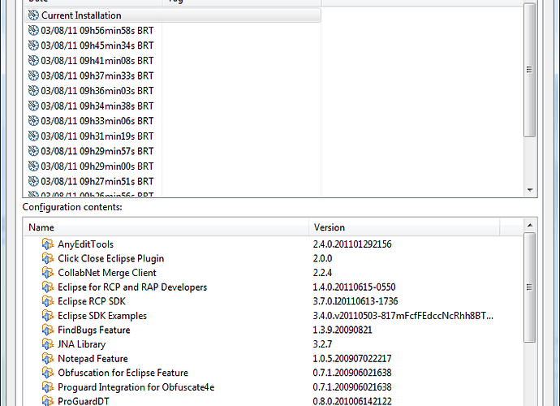The height and width of the screenshot is (406, 560).
Task: Click the FindBugs Feature icon
Action: [48, 330]
